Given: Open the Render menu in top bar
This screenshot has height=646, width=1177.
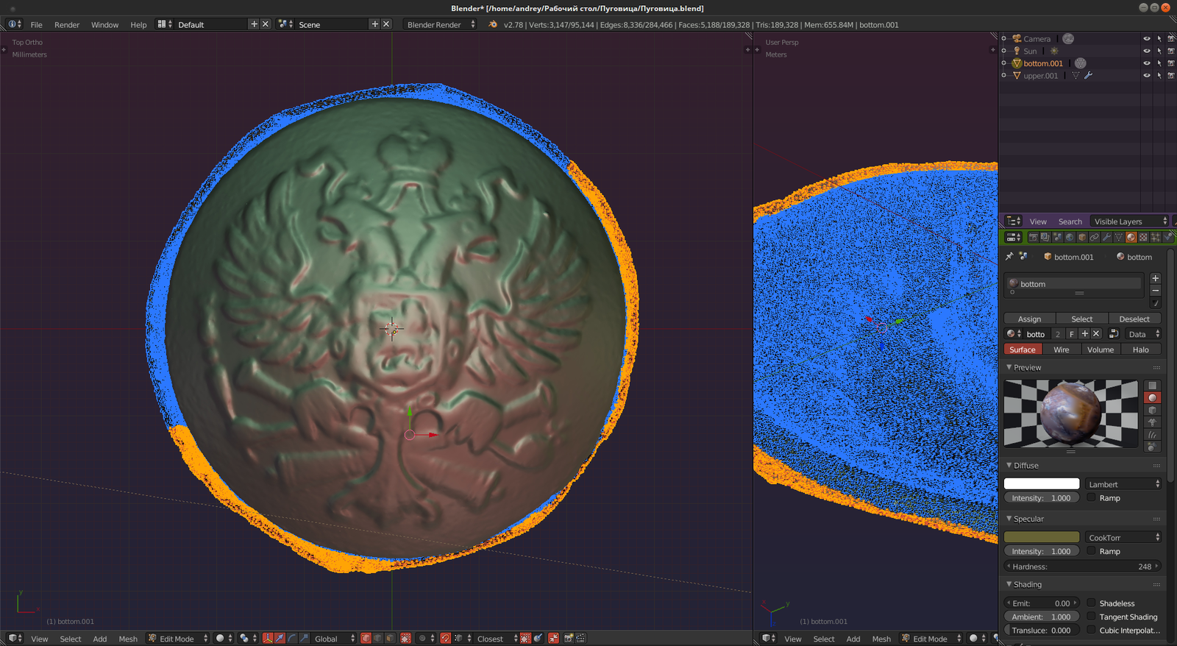Looking at the screenshot, I should click(67, 24).
